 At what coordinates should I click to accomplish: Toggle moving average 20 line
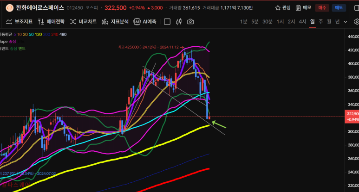coord(25,34)
